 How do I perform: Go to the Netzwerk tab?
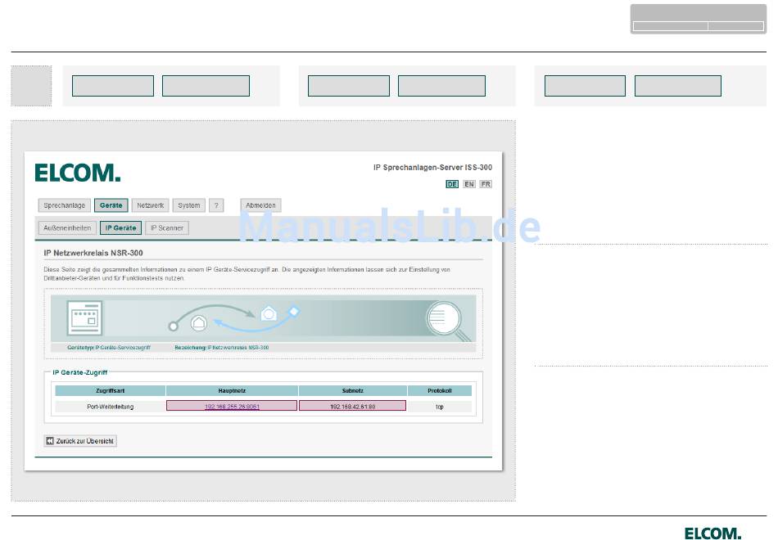(x=151, y=205)
